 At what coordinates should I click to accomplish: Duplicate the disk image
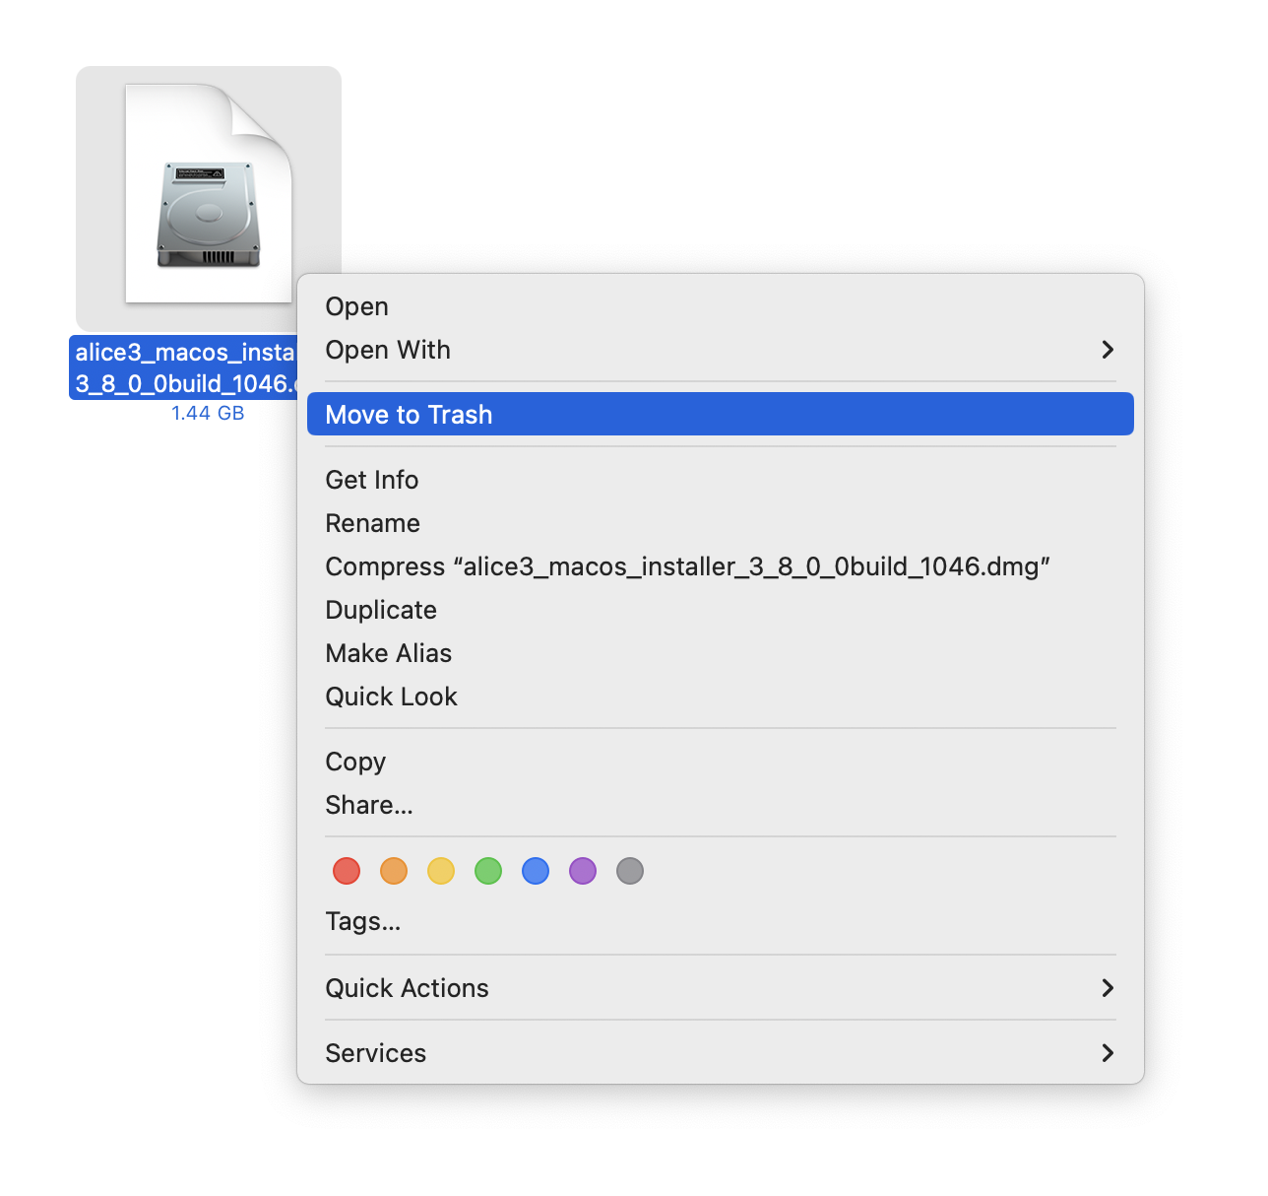[x=381, y=610]
